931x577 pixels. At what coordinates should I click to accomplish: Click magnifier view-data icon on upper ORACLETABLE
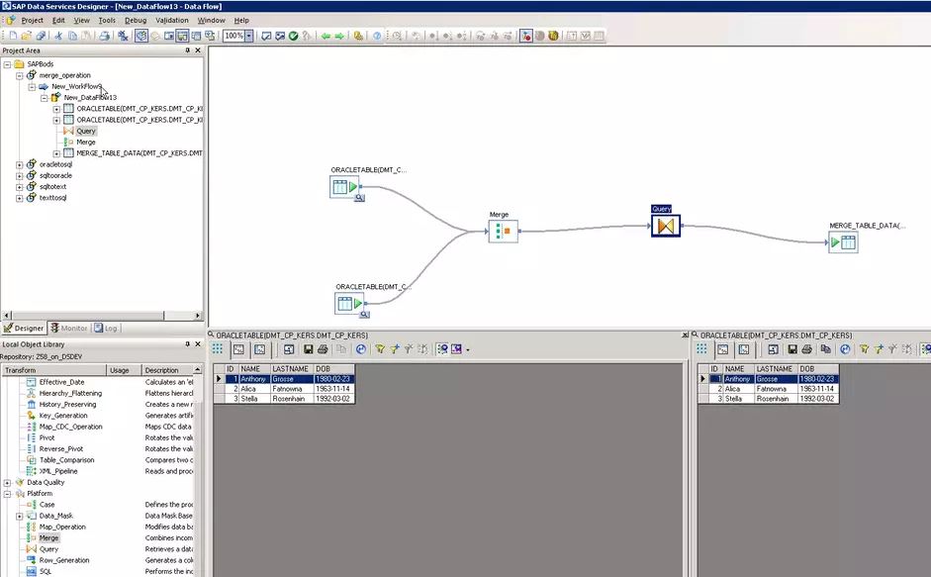(360, 198)
